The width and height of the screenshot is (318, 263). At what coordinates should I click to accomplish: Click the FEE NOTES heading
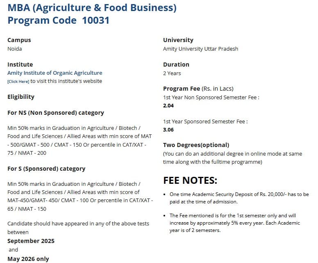190,181
